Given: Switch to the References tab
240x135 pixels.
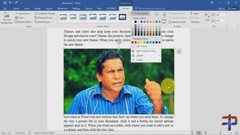Looking at the screenshot, I should [62, 8].
